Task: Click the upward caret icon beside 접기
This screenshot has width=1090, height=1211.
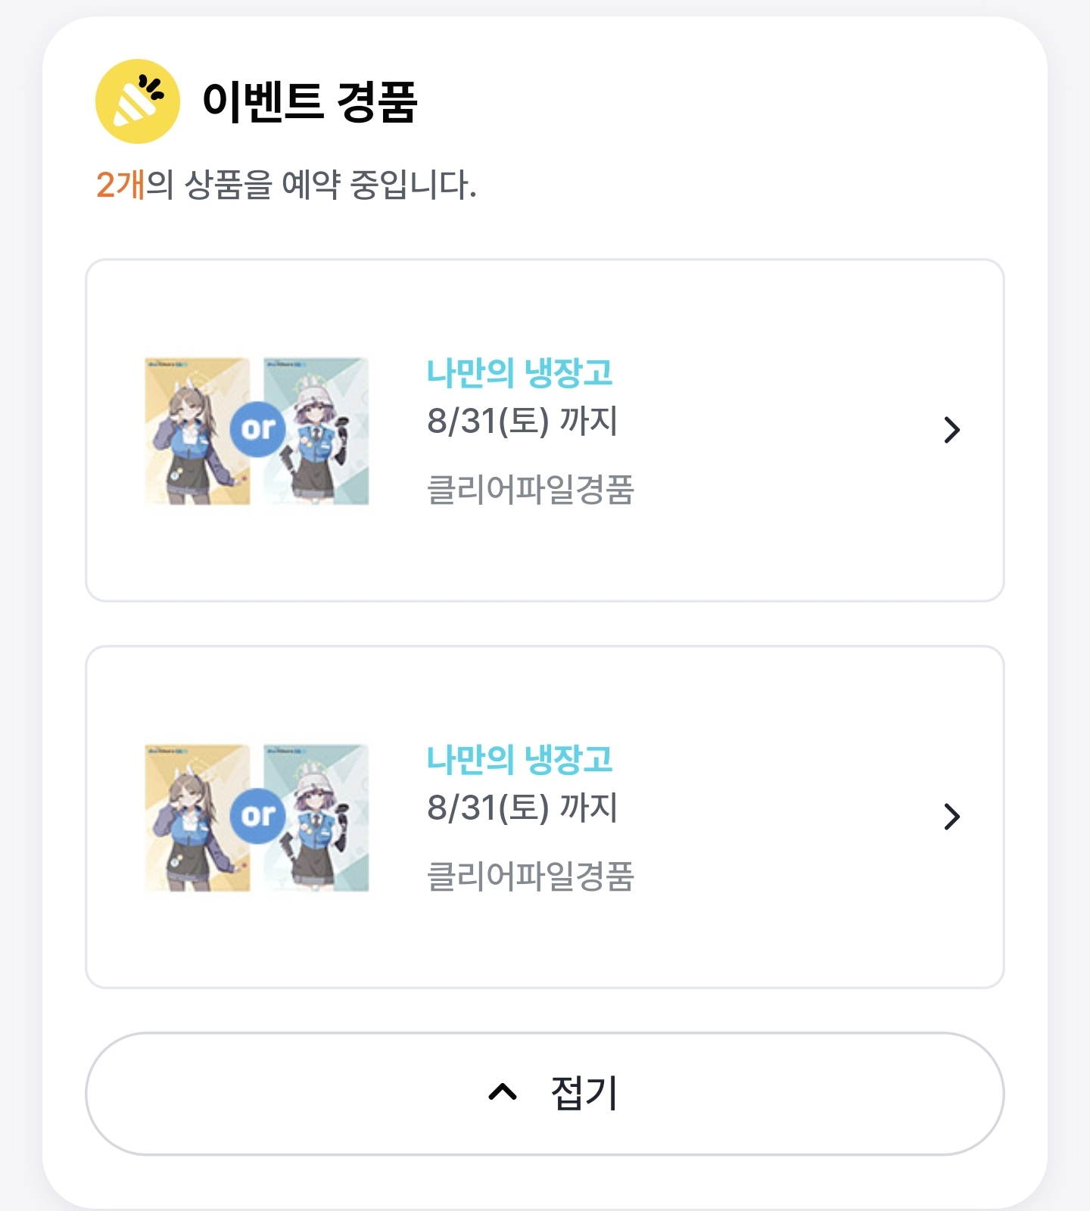Action: (503, 1091)
